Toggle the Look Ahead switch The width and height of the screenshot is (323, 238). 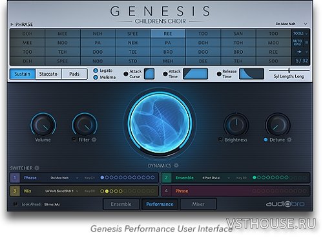pos(16,204)
